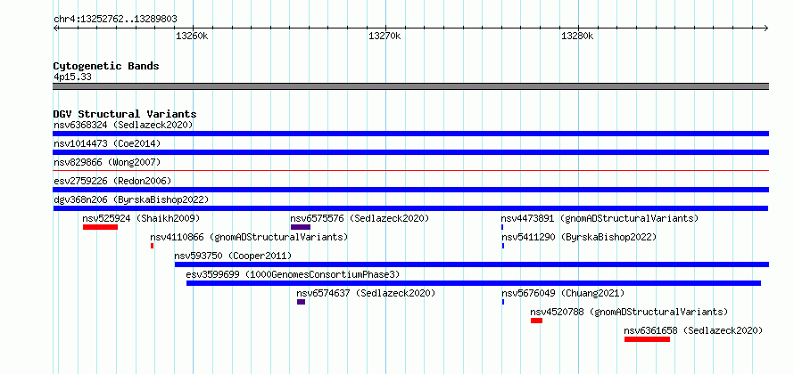This screenshot has width=794, height=374.
Task: Click the nsv525924 (Shaikh2009) label
Action: pyautogui.click(x=141, y=218)
